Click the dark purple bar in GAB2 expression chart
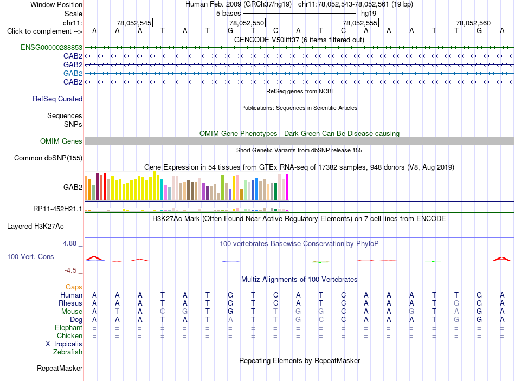 (x=97, y=186)
